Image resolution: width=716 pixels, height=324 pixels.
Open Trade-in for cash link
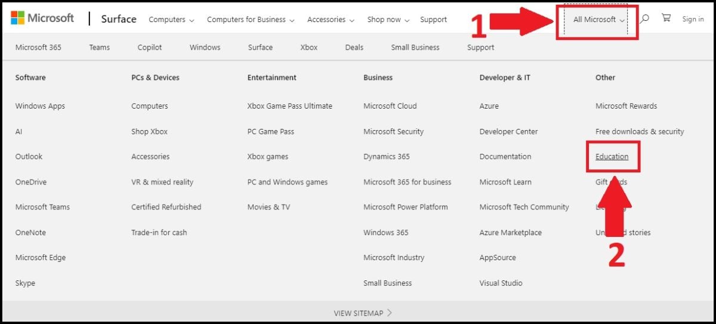pyautogui.click(x=159, y=233)
